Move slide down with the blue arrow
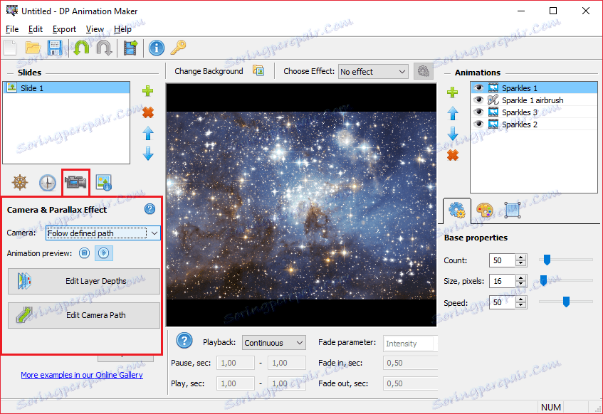 [148, 154]
